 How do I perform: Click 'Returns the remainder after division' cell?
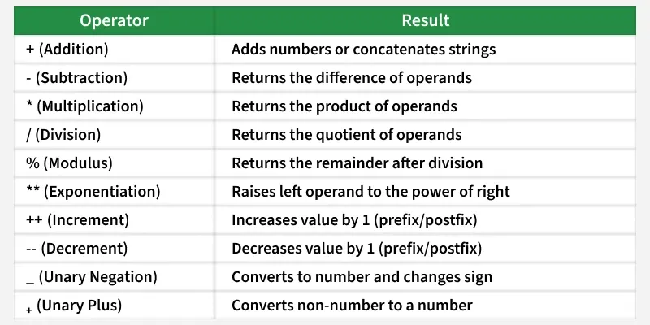(x=425, y=163)
